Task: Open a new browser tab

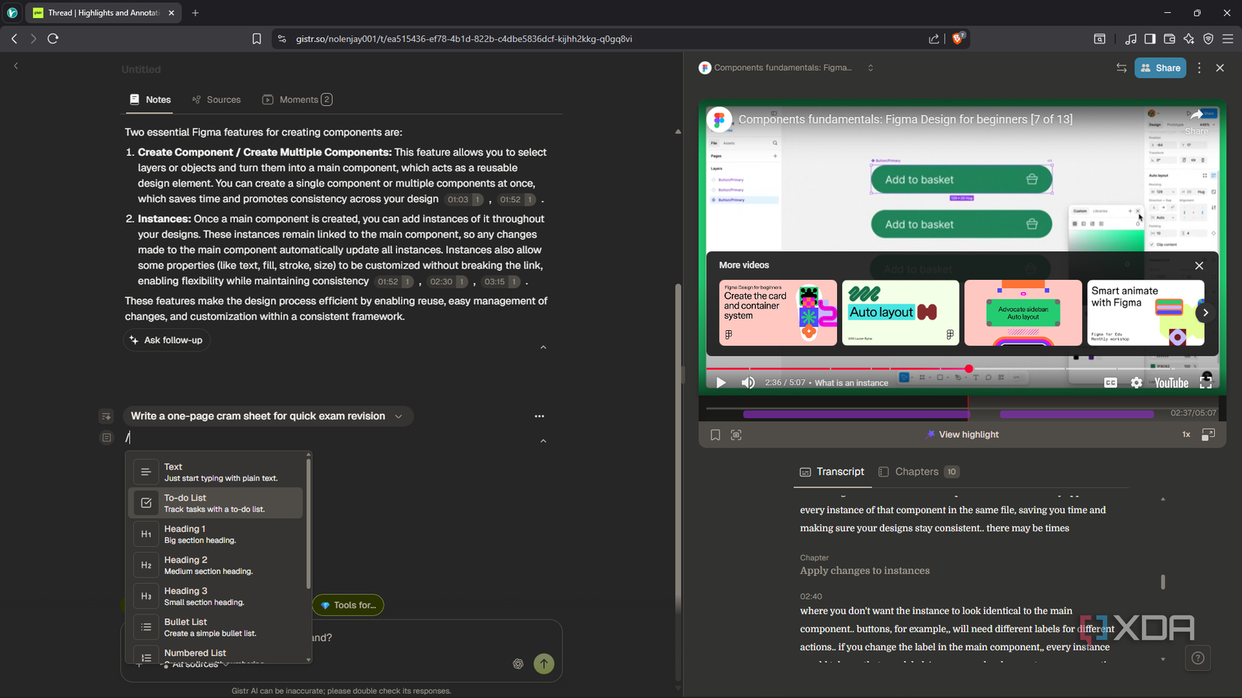Action: [x=196, y=13]
